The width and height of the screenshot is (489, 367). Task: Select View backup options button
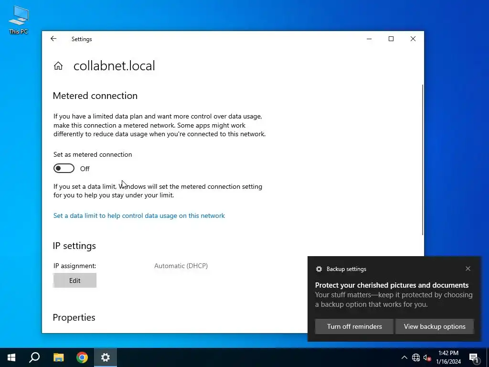(x=435, y=326)
